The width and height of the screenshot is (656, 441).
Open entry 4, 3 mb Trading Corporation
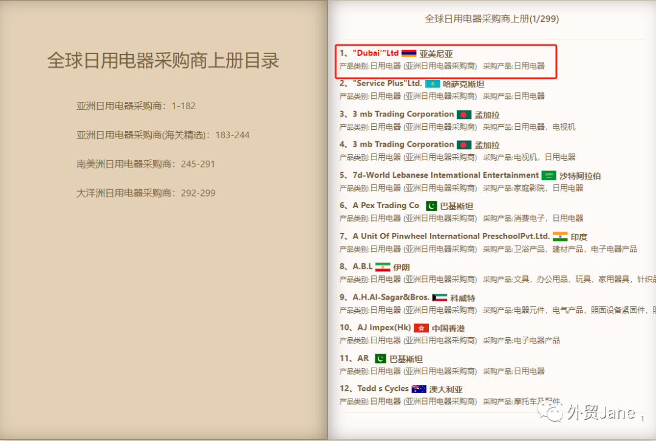403,144
